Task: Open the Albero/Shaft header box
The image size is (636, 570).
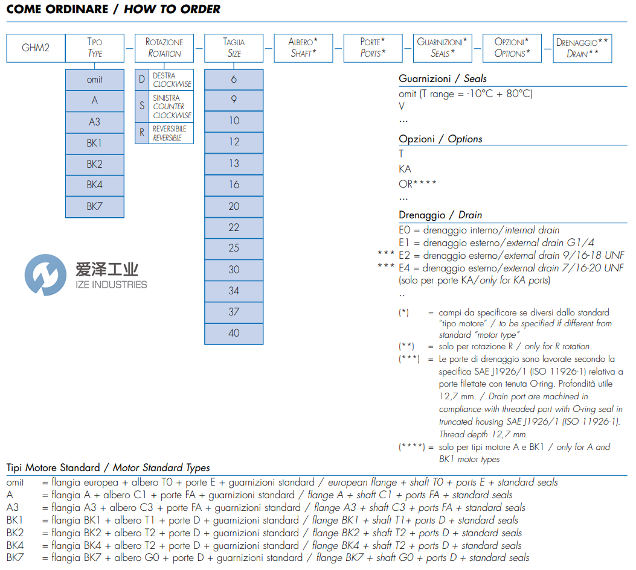Action: coord(303,48)
